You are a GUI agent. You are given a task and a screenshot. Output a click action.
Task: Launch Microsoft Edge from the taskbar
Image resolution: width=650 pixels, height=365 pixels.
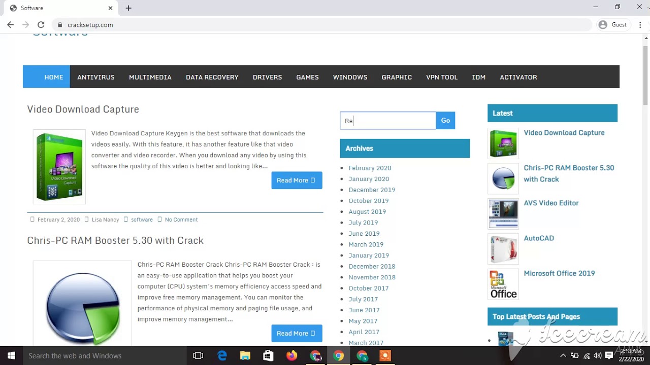point(222,356)
